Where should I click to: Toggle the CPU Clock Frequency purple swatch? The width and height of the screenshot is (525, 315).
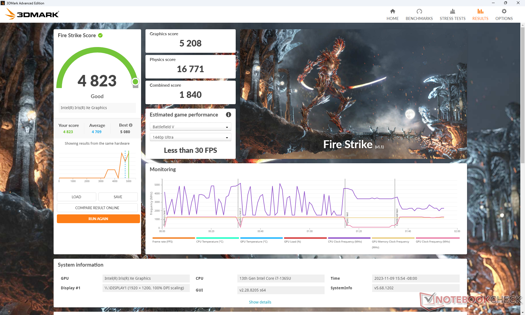(x=349, y=238)
